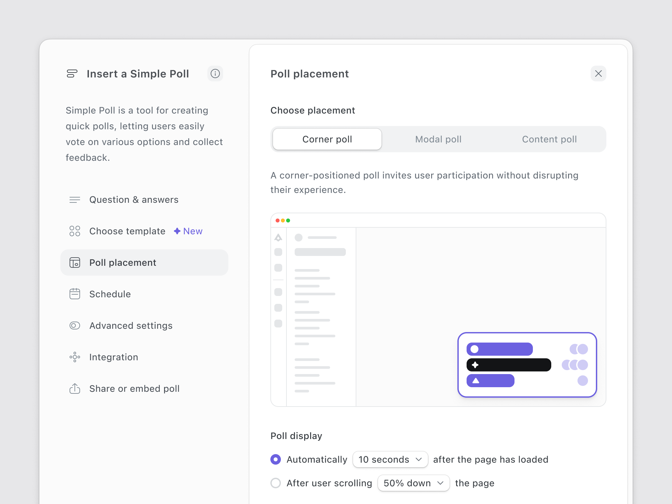Open Schedule from the sidebar
The image size is (672, 504).
pos(110,294)
